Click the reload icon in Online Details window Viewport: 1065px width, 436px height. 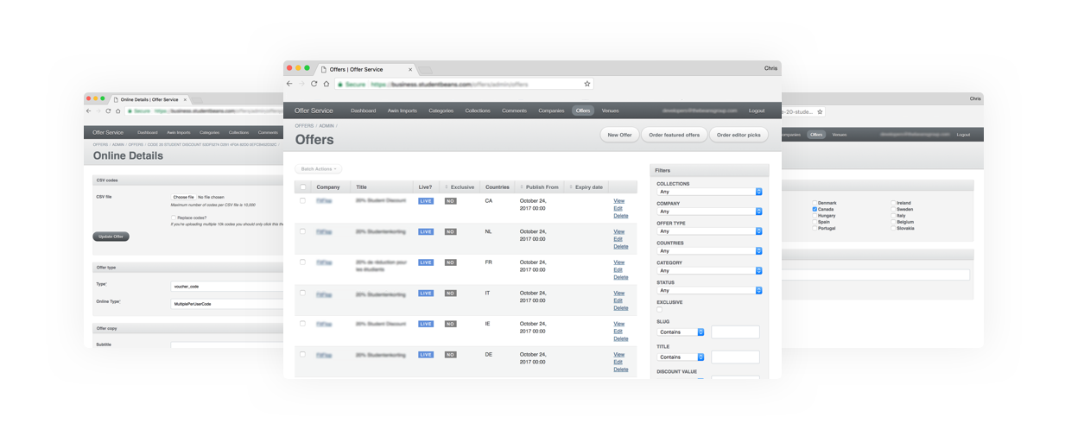tap(109, 111)
